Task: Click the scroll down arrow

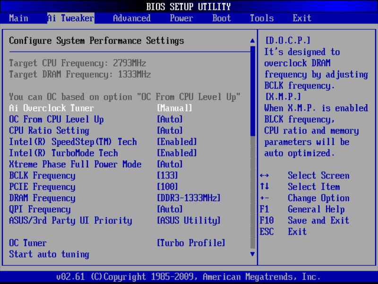Action: click(252, 254)
